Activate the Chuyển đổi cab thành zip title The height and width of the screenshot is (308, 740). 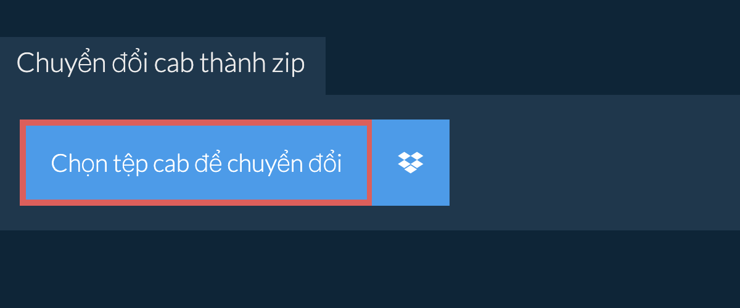click(160, 64)
